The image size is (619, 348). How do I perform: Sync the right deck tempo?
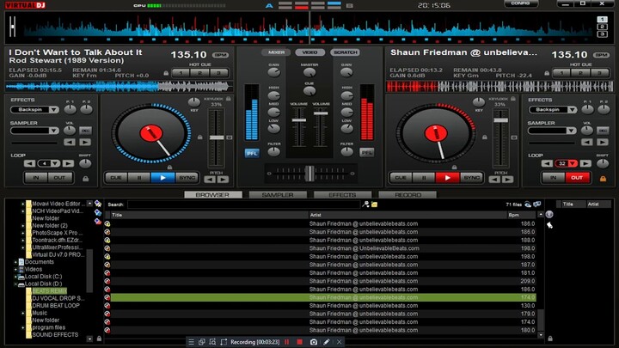pos(470,177)
